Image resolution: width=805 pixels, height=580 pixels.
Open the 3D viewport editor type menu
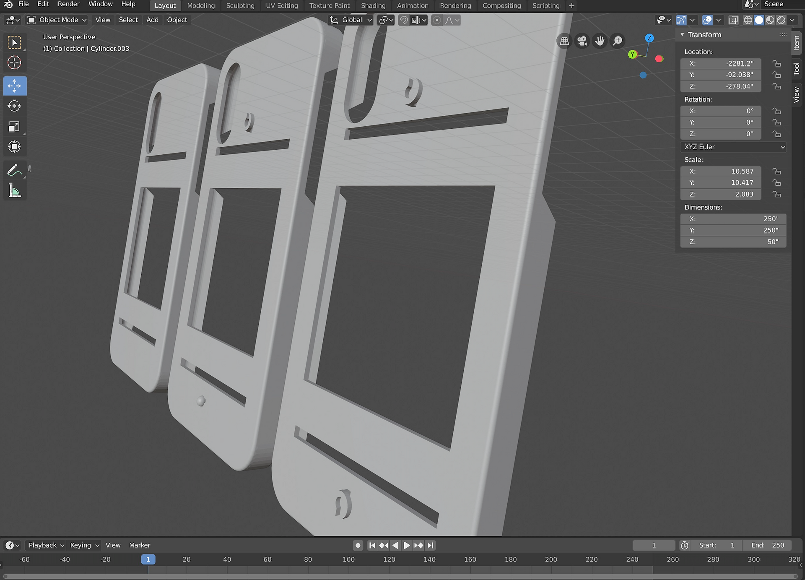[12, 20]
